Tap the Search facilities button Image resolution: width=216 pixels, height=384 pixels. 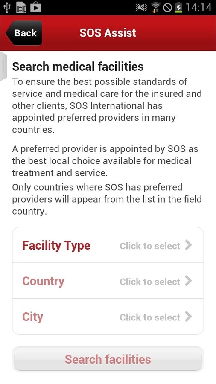pos(108,359)
